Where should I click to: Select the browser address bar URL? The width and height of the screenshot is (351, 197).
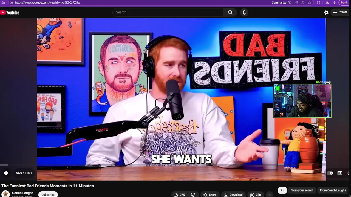point(47,2)
